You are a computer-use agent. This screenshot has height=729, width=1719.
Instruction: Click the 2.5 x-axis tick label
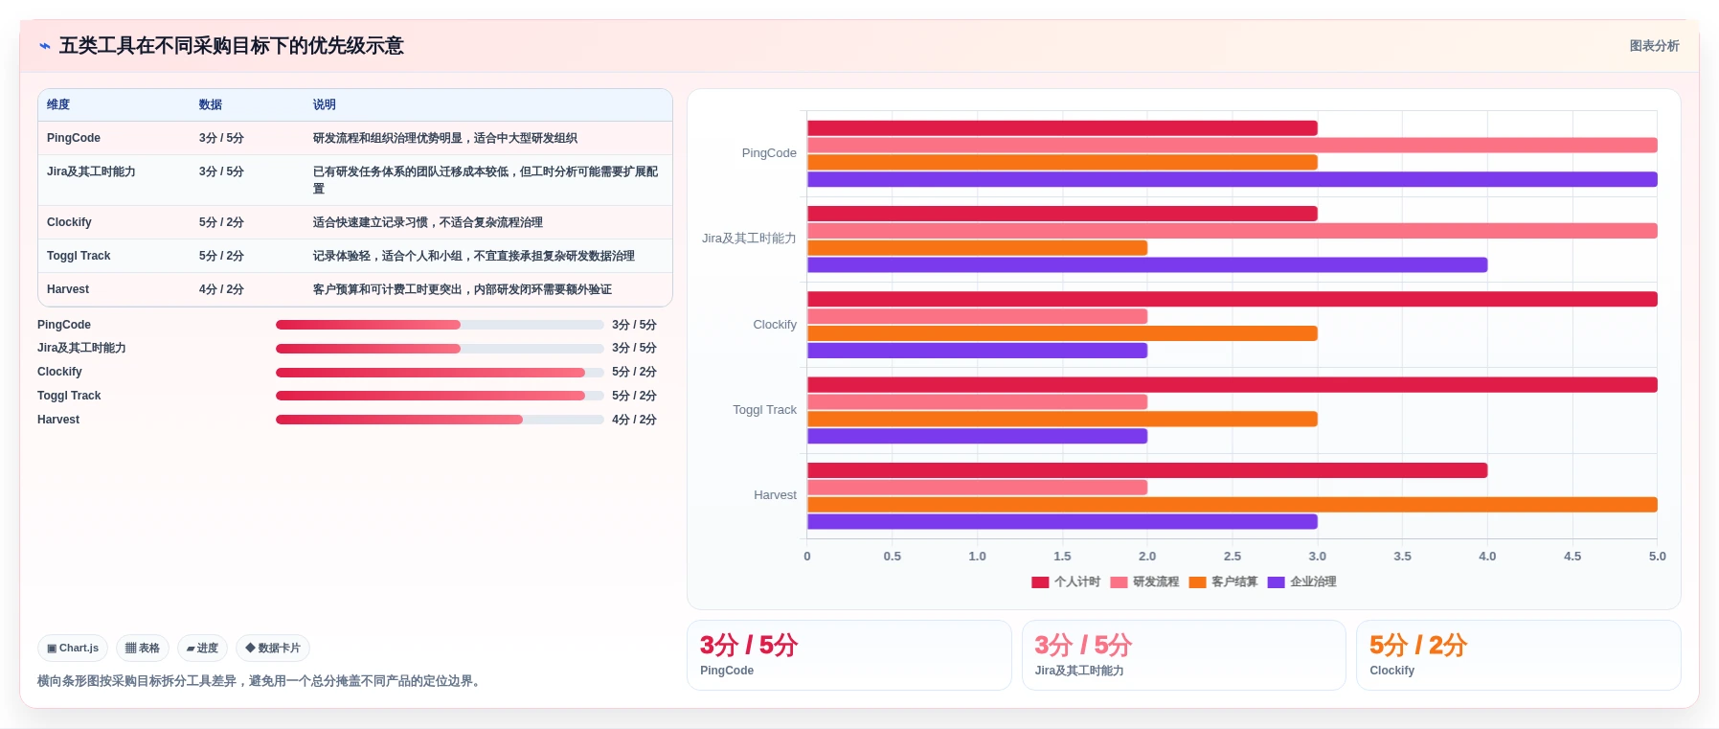pos(1233,557)
